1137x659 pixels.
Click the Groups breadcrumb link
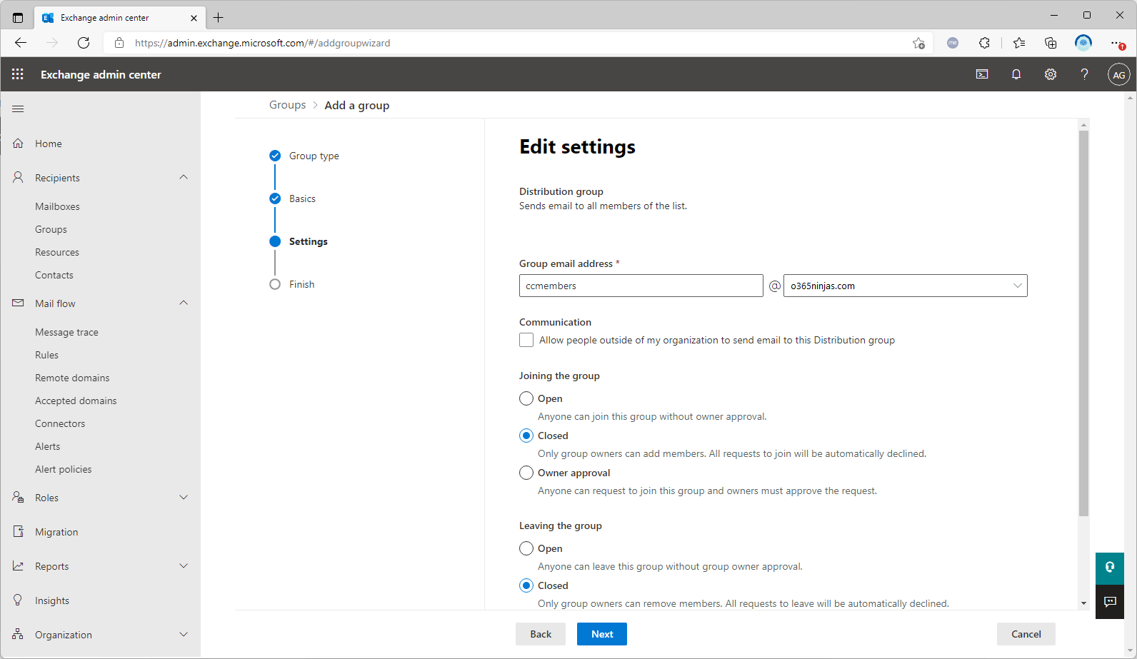point(287,105)
